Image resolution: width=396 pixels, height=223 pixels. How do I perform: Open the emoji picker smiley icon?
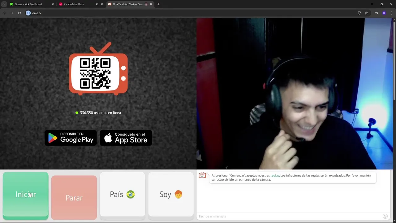[385, 216]
